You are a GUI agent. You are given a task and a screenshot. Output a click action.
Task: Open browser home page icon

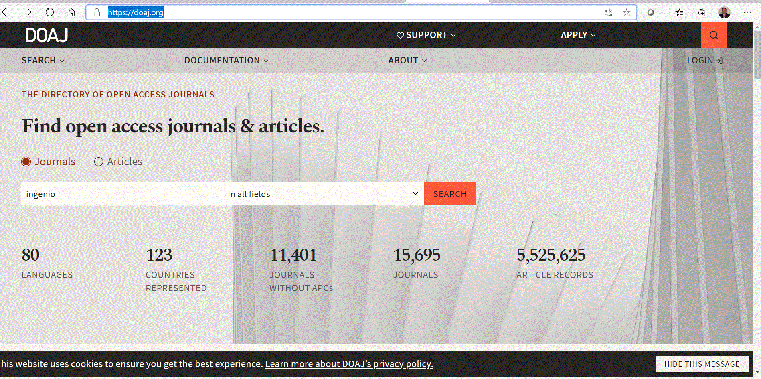tap(72, 12)
